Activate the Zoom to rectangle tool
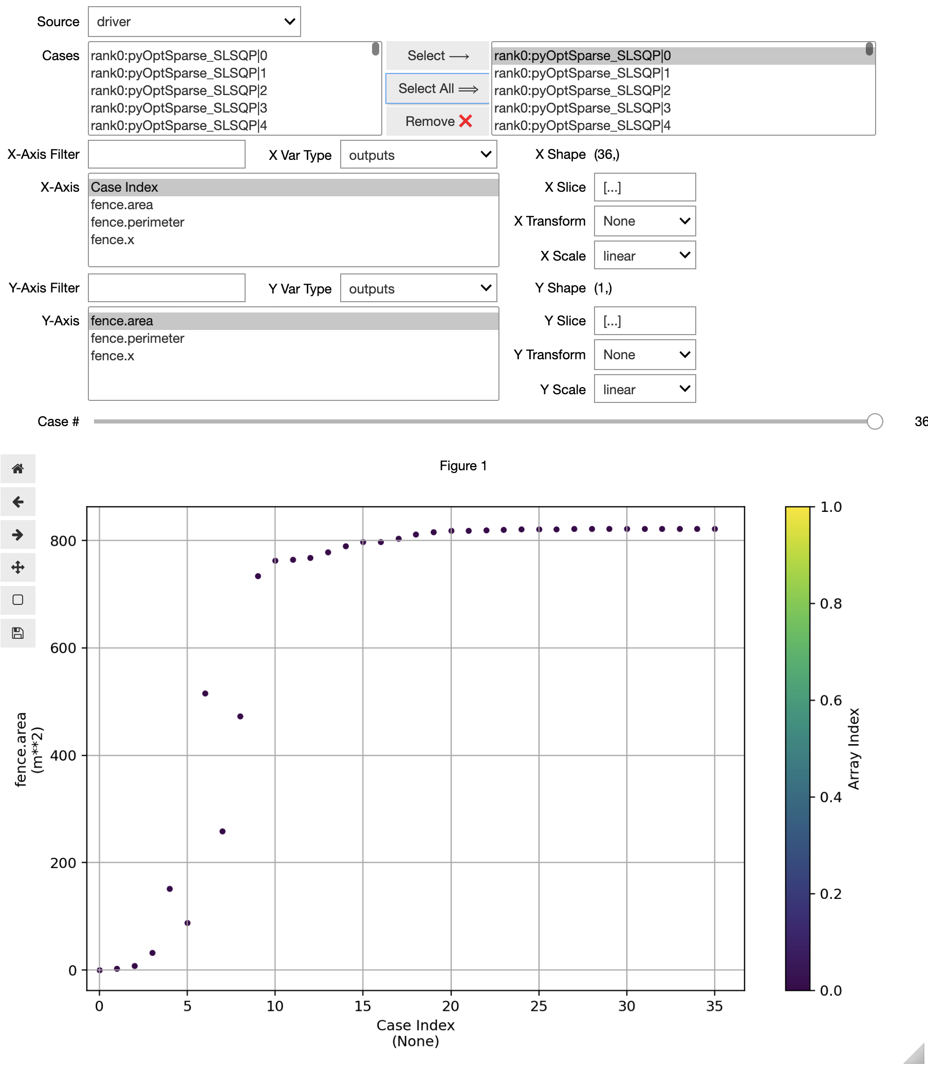 pyautogui.click(x=17, y=601)
